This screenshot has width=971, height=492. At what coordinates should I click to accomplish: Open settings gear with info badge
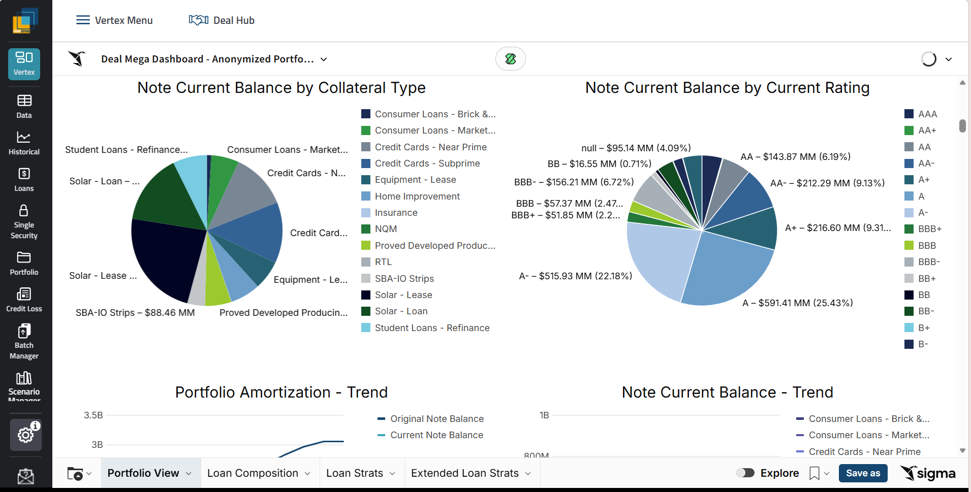pos(26,435)
